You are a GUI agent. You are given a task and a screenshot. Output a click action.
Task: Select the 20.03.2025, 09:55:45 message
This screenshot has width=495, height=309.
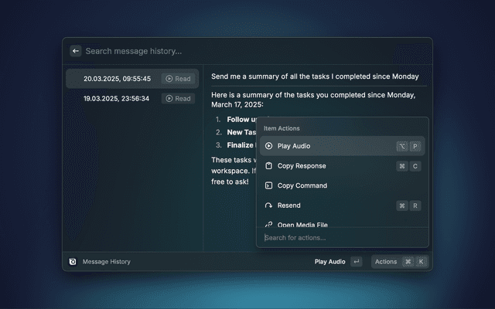pyautogui.click(x=117, y=79)
